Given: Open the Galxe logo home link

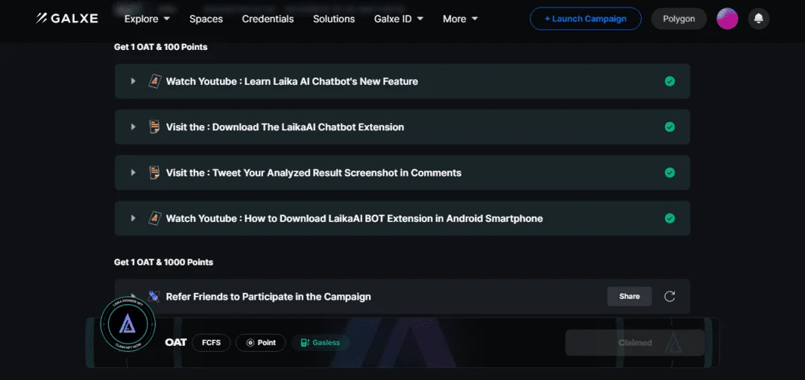Looking at the screenshot, I should coord(67,19).
